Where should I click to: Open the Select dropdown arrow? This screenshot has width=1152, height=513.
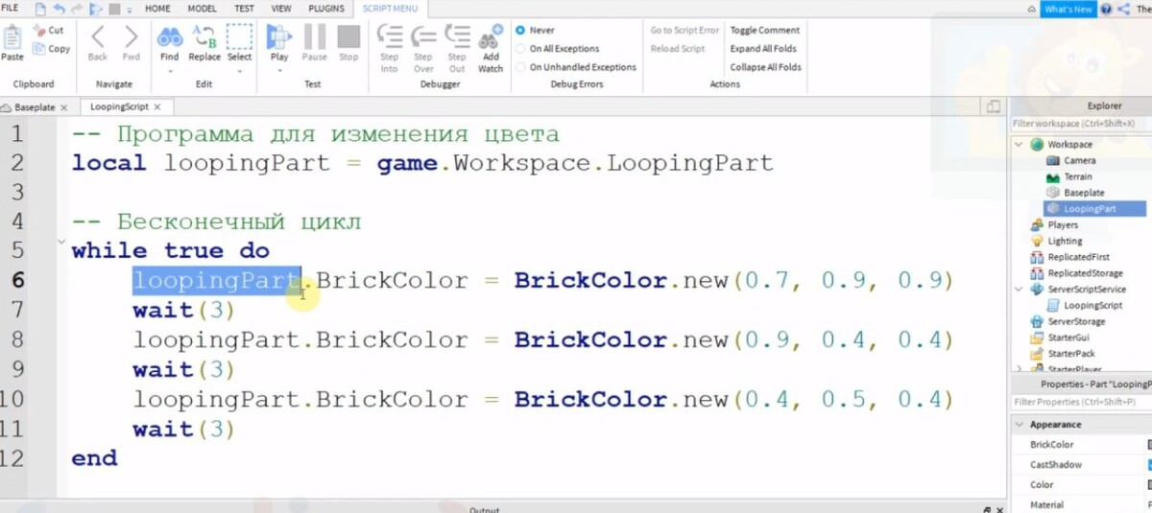pos(239,69)
